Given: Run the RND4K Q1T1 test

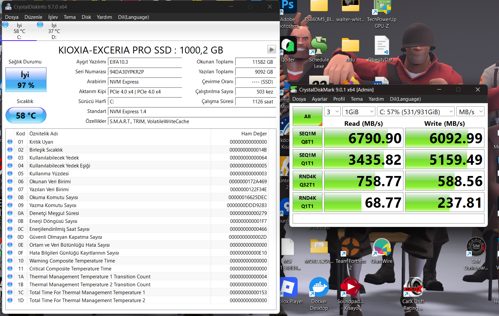Looking at the screenshot, I should pyautogui.click(x=308, y=202).
